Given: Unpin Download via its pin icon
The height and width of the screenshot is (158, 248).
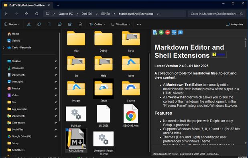Looking at the screenshot, I should point(55,68).
